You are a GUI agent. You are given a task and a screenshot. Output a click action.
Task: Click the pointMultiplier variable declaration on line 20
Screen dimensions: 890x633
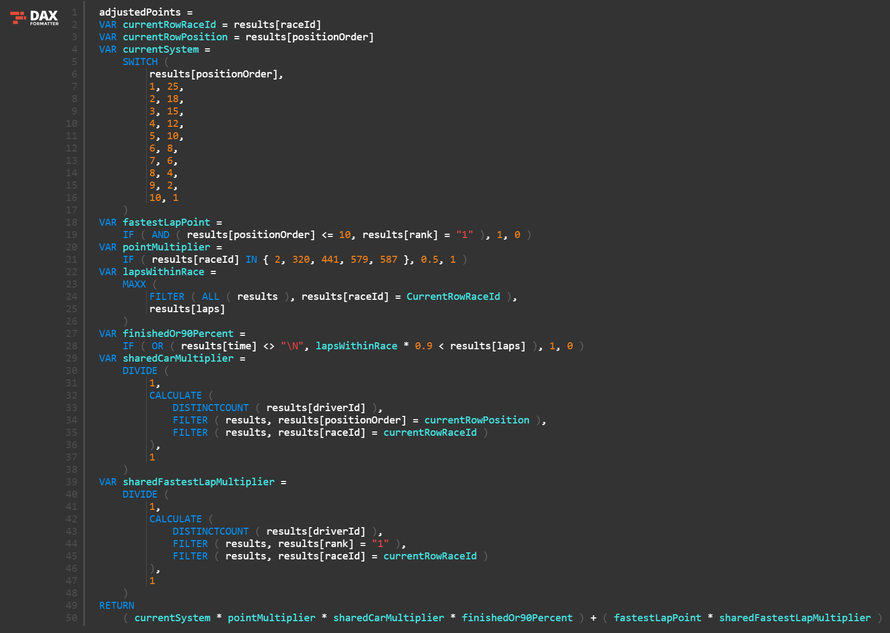pos(166,247)
